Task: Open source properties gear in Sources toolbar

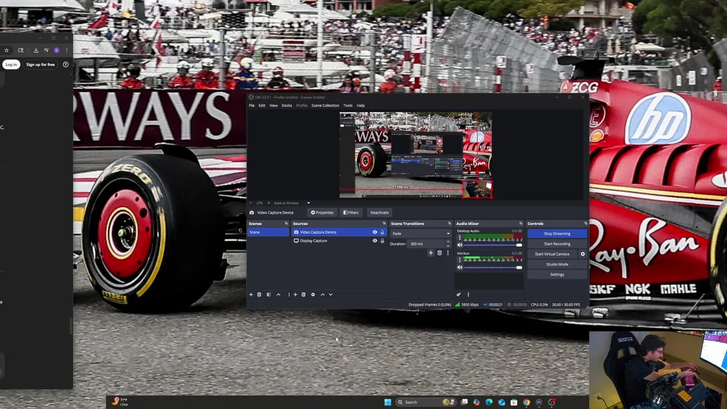Action: point(313,294)
